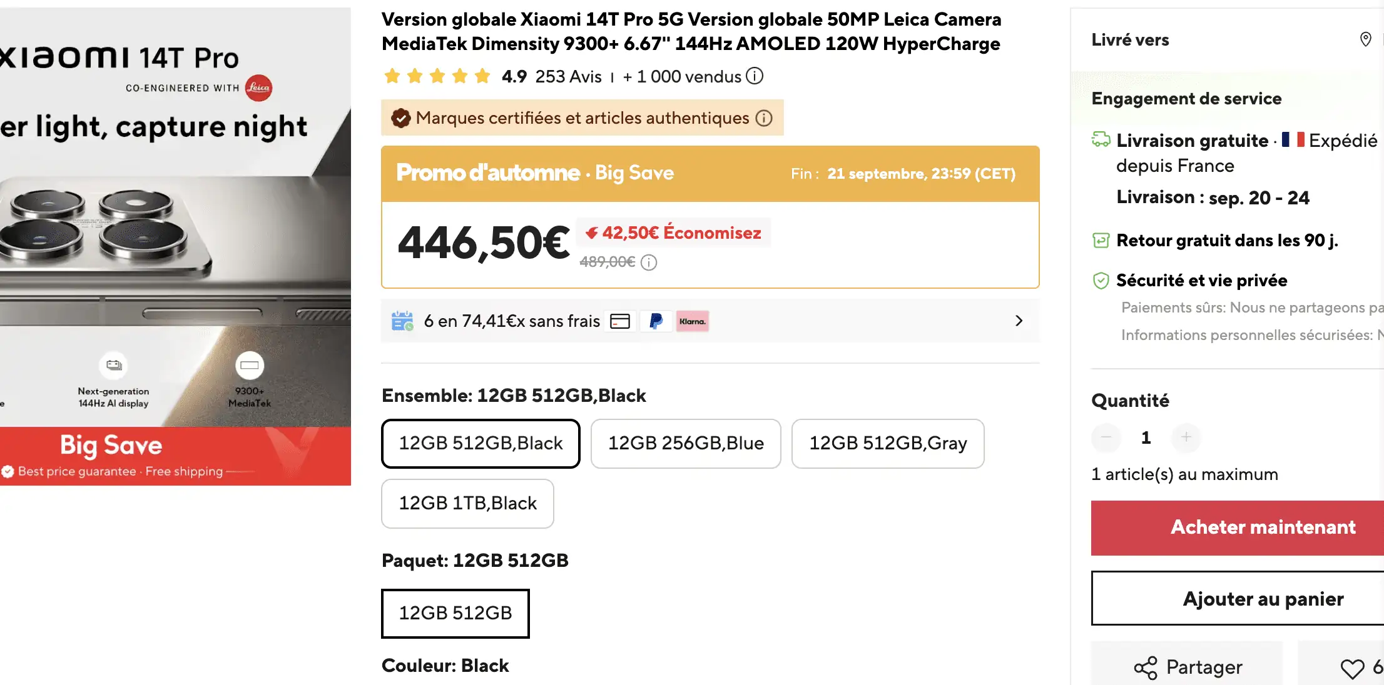Click the share icon next to Partager

click(1145, 667)
